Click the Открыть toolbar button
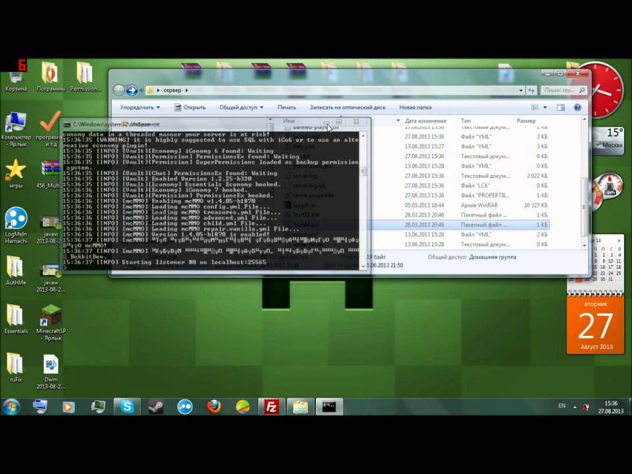The width and height of the screenshot is (632, 474). [x=190, y=107]
